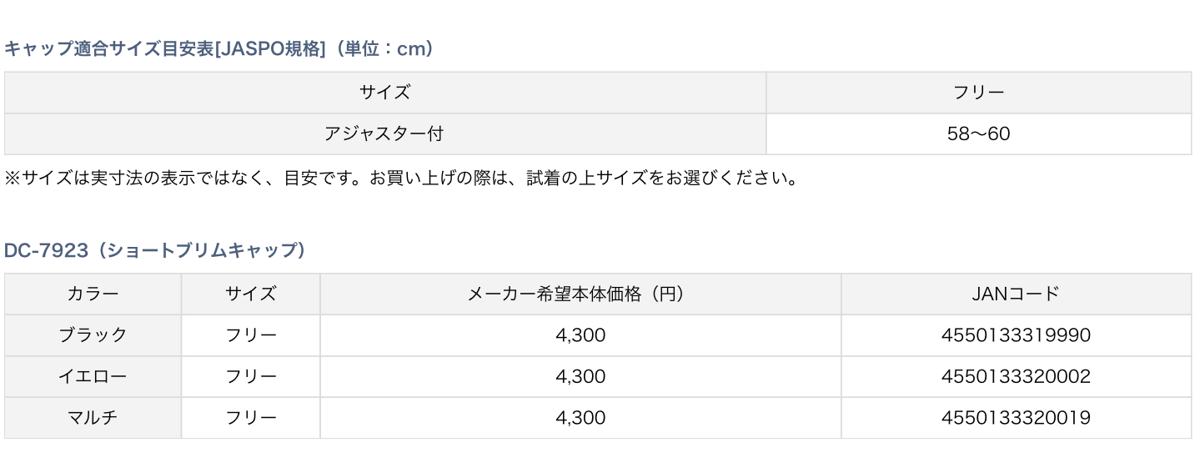Viewport: 1195px width, 473px height.
Task: Click the サイズ header in product table
Action: coord(250,294)
